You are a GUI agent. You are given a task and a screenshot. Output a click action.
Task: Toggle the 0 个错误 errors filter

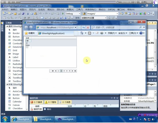(x=37, y=102)
